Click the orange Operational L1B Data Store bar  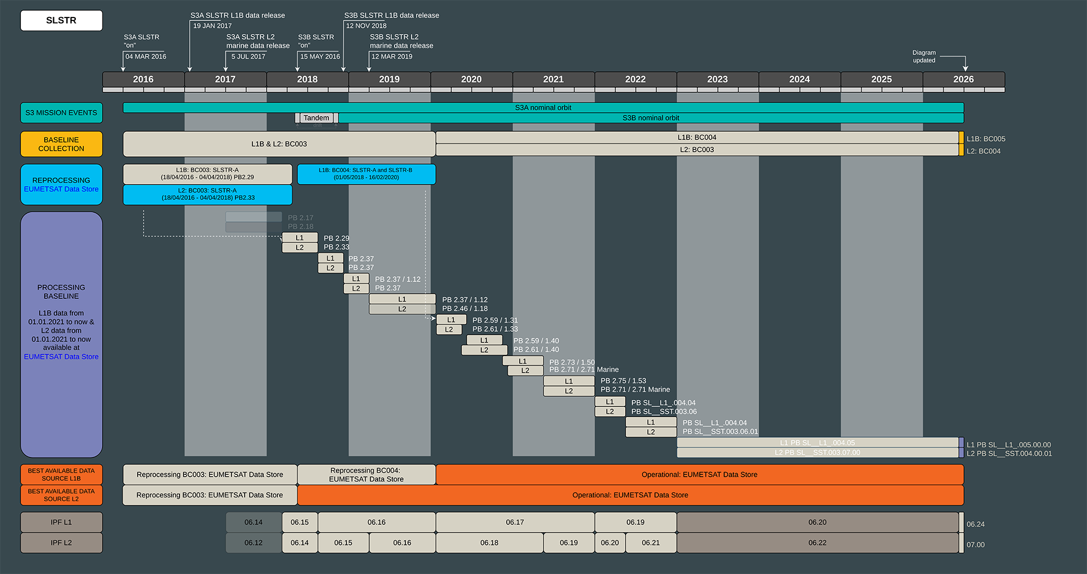[700, 474]
